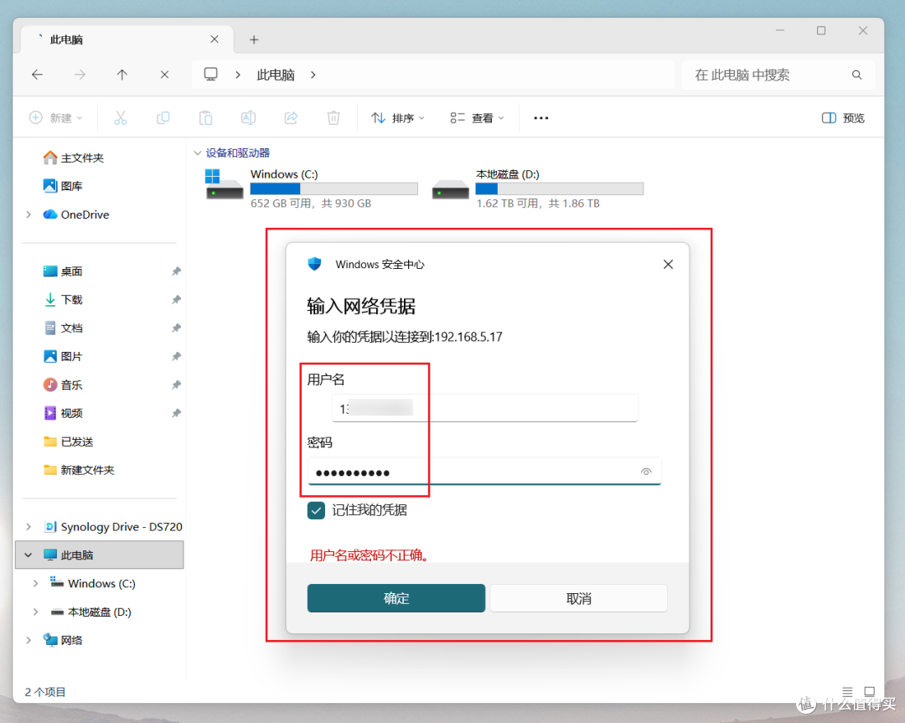This screenshot has height=723, width=905.
Task: Collapse 此电脑 in navigation tree
Action: click(28, 555)
